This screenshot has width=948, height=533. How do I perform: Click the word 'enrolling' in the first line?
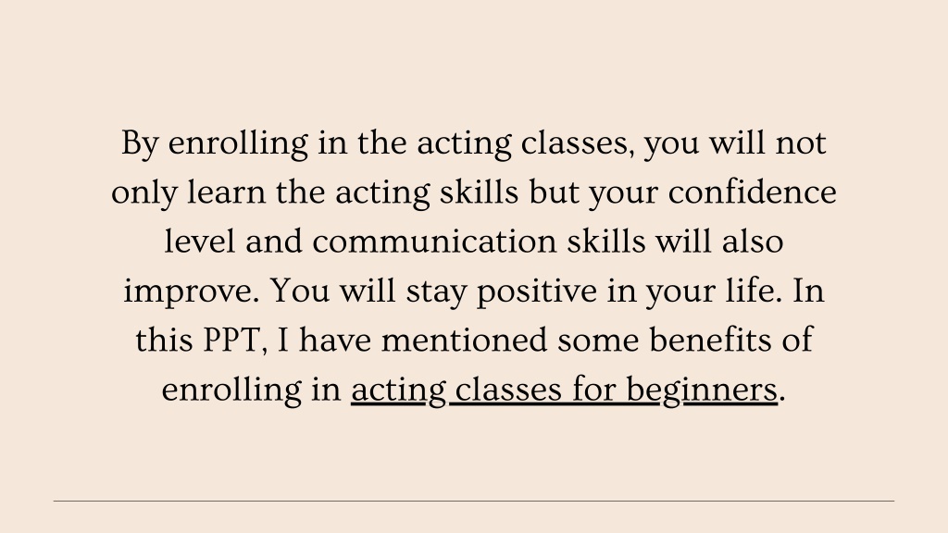238,144
